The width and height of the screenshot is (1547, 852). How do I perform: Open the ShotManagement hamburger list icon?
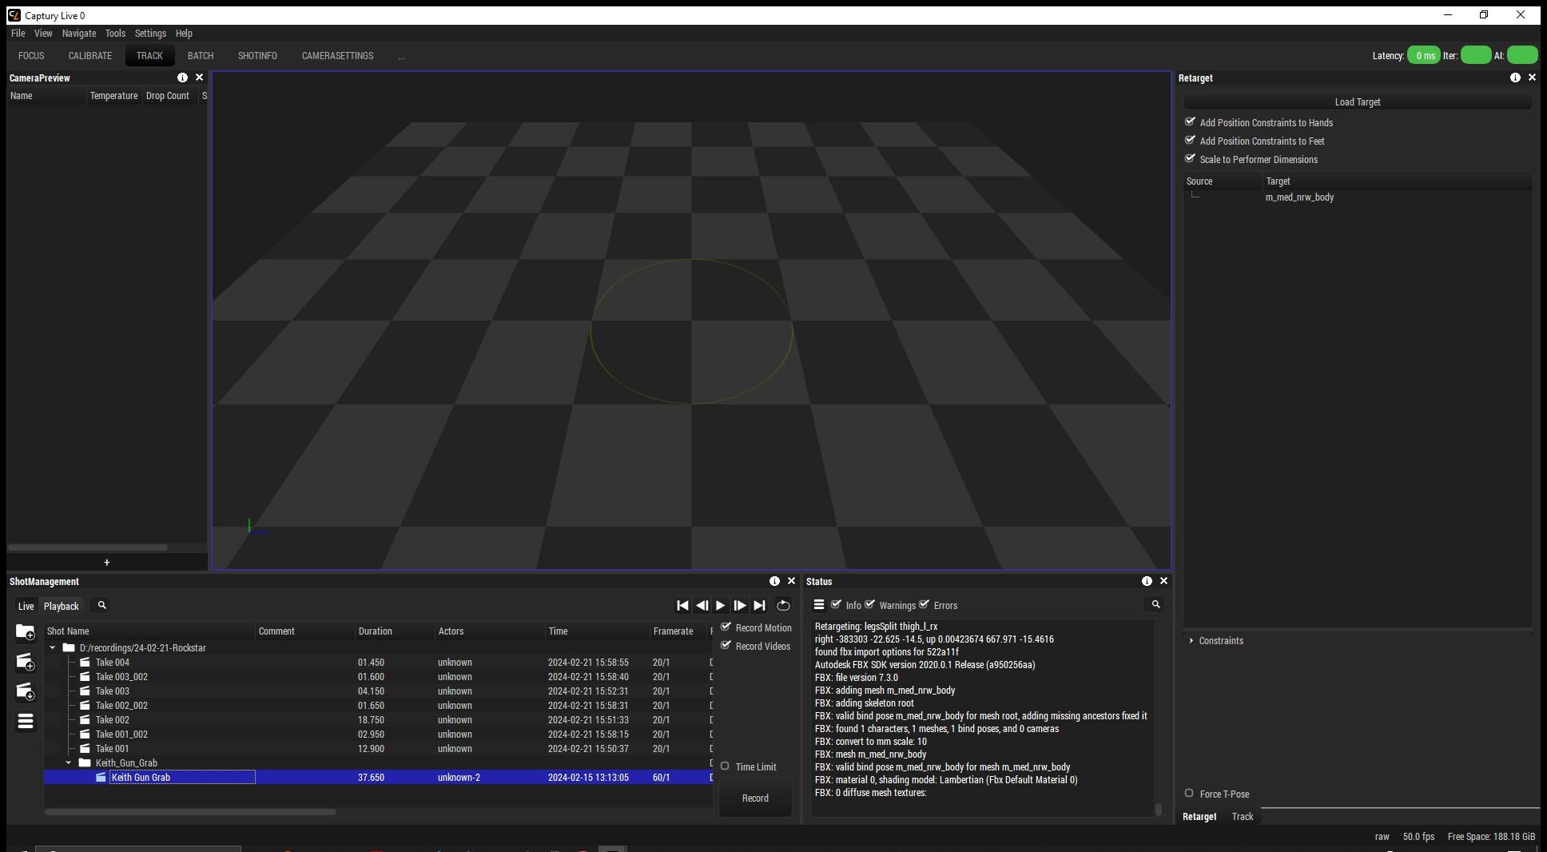tap(25, 722)
